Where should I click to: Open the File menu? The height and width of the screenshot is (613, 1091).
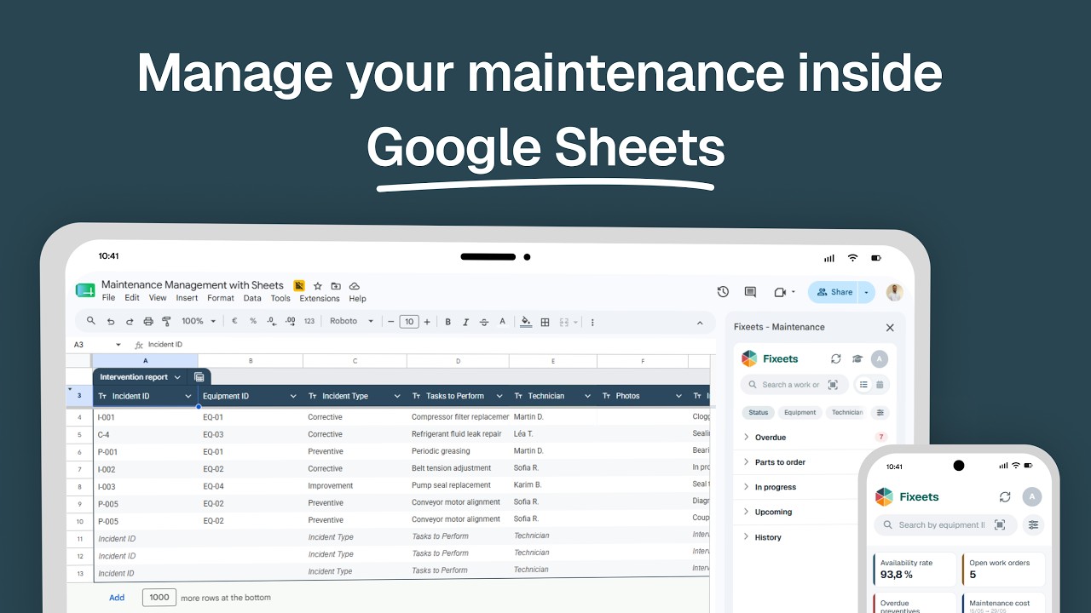point(108,298)
